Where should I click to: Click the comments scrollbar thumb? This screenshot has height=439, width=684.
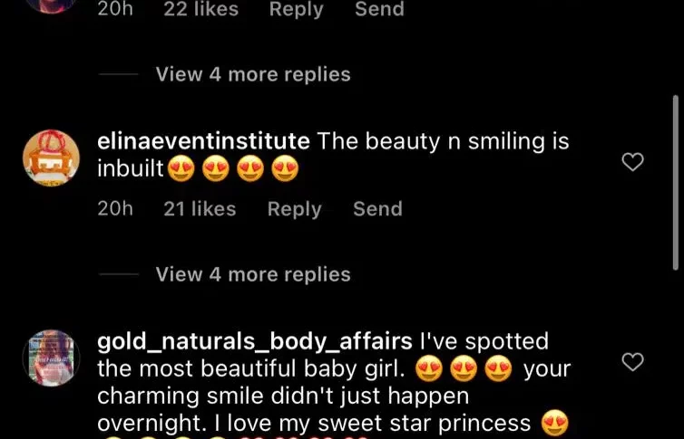676,183
